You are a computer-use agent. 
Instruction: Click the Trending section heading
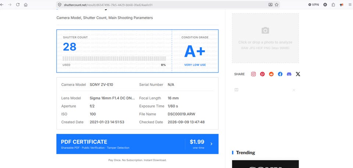pos(245,153)
